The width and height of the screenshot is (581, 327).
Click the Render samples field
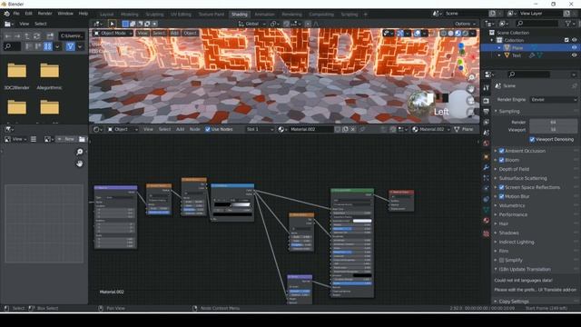(553, 122)
